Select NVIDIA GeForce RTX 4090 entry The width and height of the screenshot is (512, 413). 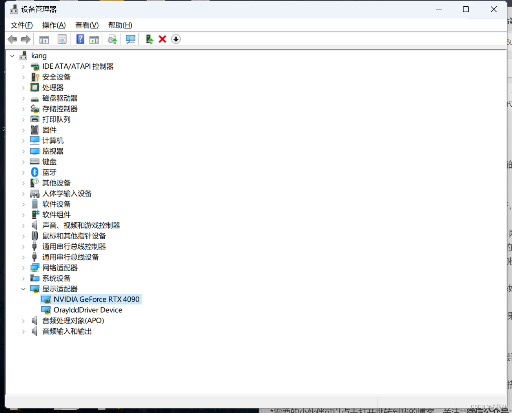click(97, 299)
